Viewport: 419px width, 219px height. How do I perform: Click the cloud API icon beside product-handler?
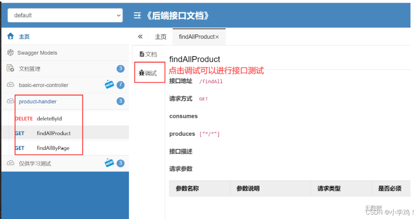pos(10,101)
